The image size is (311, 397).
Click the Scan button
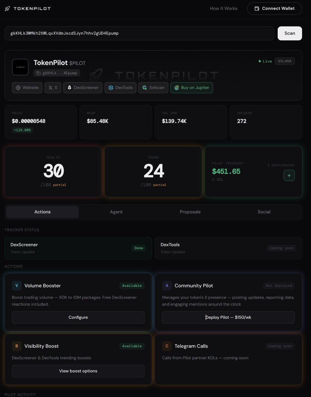pyautogui.click(x=290, y=33)
